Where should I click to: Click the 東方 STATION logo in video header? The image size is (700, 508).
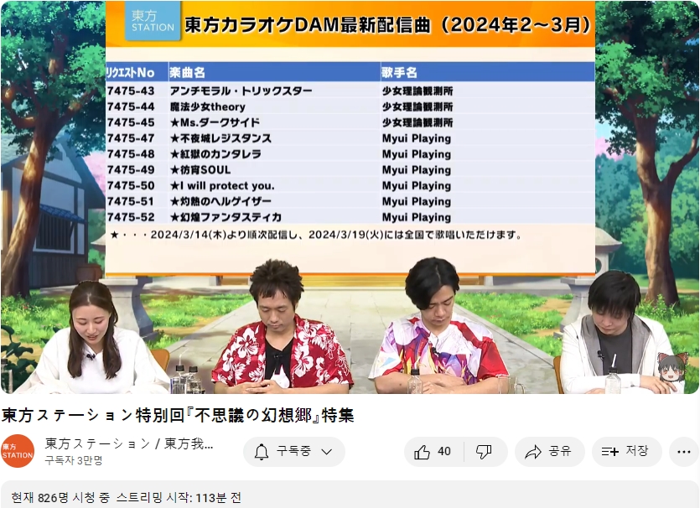(153, 22)
